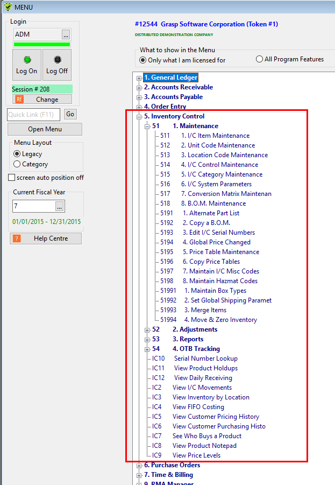Screen dimensions: 335x485
Task: Open the login user lookup ellipsis button
Action: (66, 34)
